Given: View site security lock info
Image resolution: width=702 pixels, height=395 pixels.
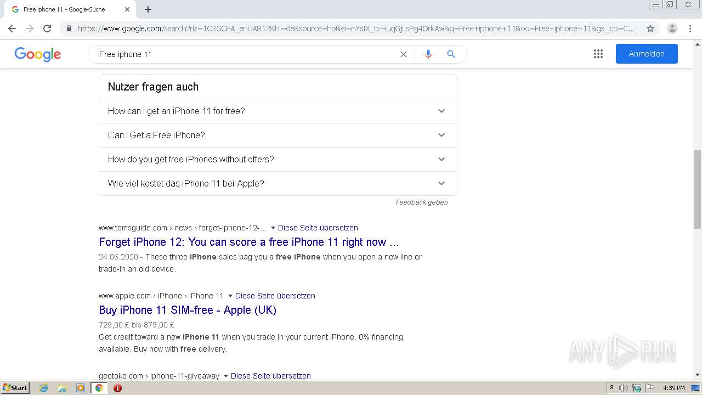Looking at the screenshot, I should pyautogui.click(x=69, y=29).
